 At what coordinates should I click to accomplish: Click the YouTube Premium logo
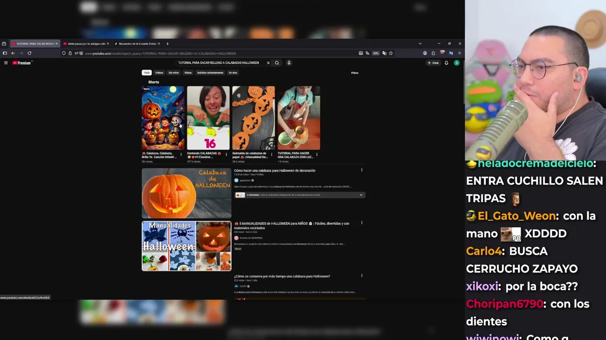click(x=21, y=63)
